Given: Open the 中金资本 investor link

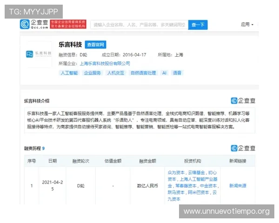Looking at the screenshot, I should tap(208, 186).
